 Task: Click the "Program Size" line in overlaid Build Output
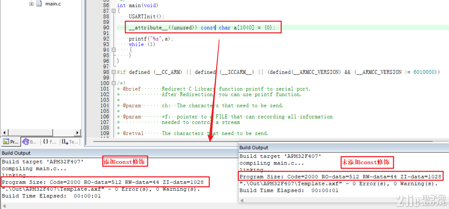click(x=340, y=177)
